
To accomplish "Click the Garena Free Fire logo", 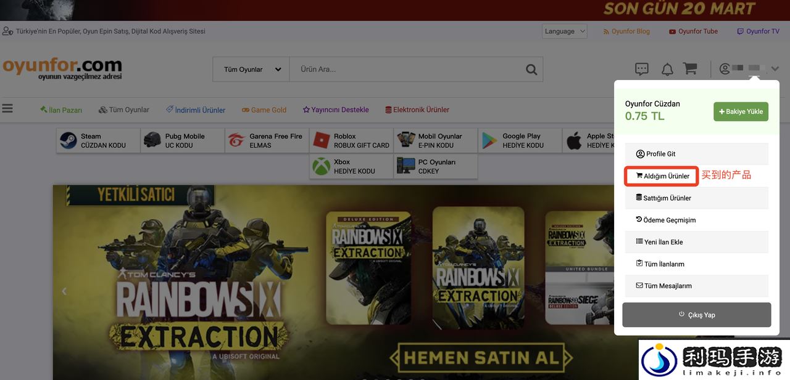I will pyautogui.click(x=236, y=140).
